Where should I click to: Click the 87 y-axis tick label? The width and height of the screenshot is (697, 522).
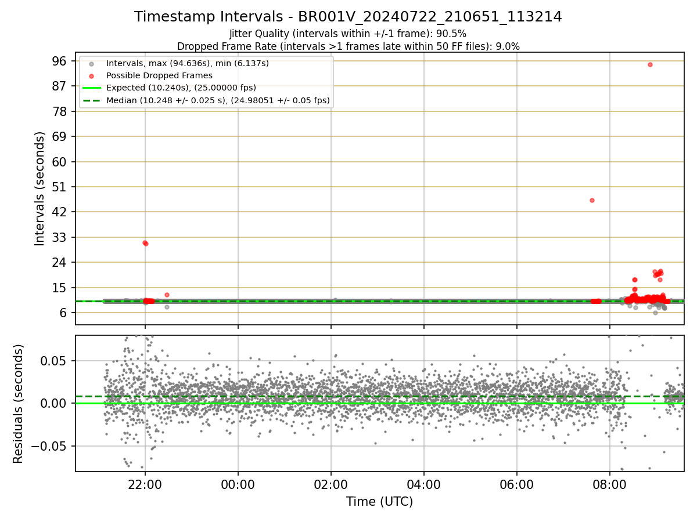(x=60, y=86)
